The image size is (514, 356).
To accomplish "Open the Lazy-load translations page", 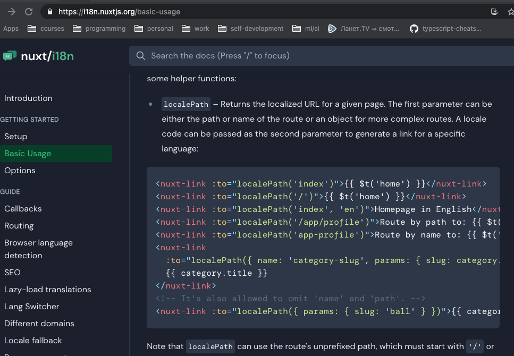I will coord(47,289).
